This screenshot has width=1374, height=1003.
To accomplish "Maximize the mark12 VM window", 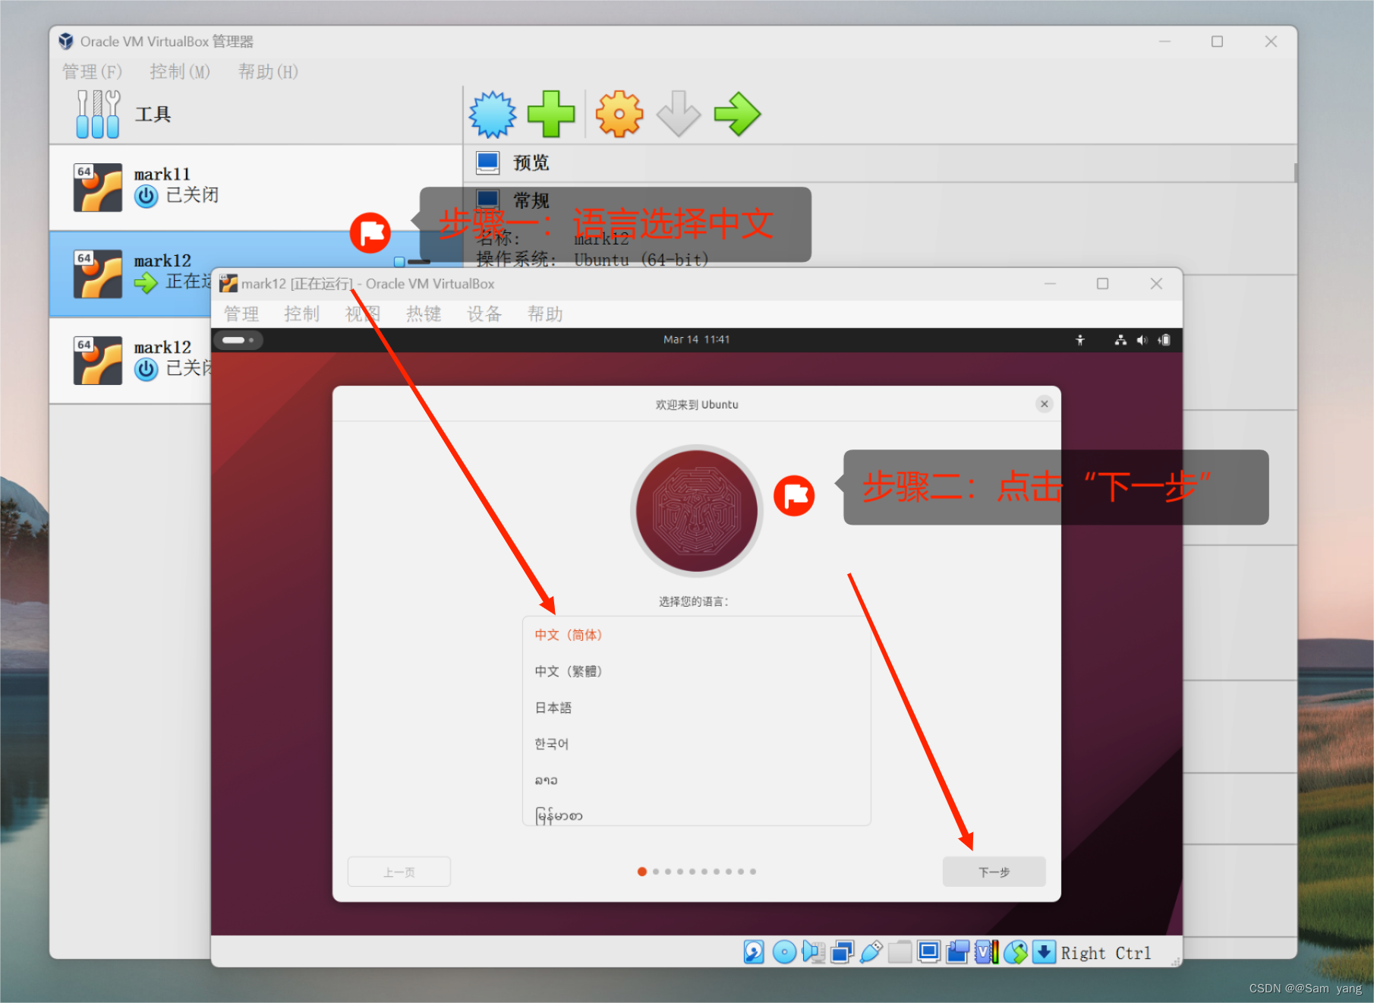I will tap(1102, 284).
